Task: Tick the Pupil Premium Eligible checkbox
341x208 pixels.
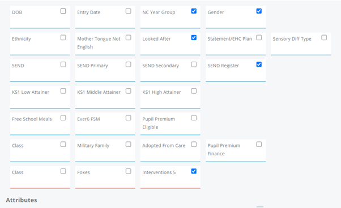Action: pyautogui.click(x=194, y=118)
